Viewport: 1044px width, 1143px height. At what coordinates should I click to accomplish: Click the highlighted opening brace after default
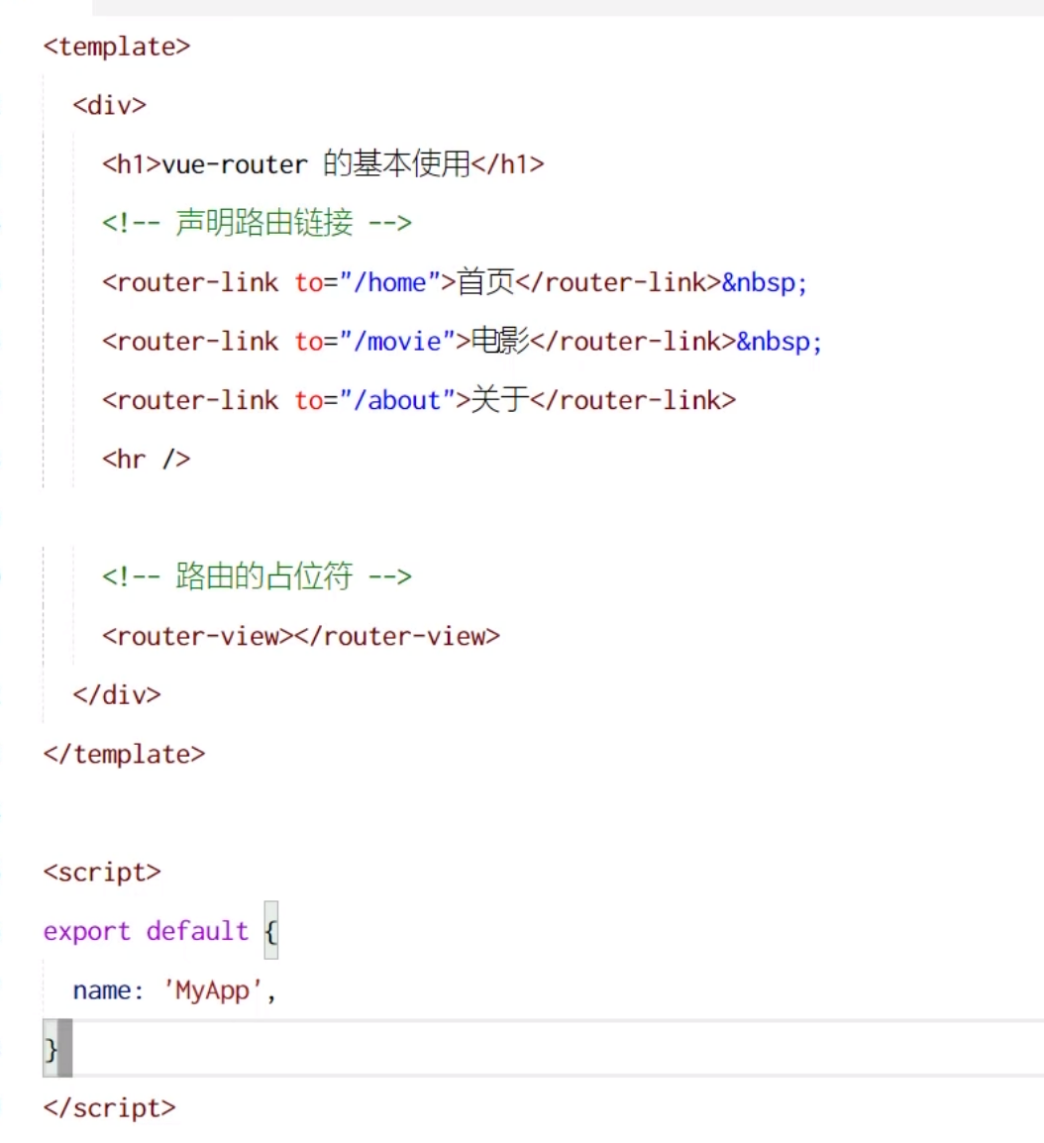(271, 931)
